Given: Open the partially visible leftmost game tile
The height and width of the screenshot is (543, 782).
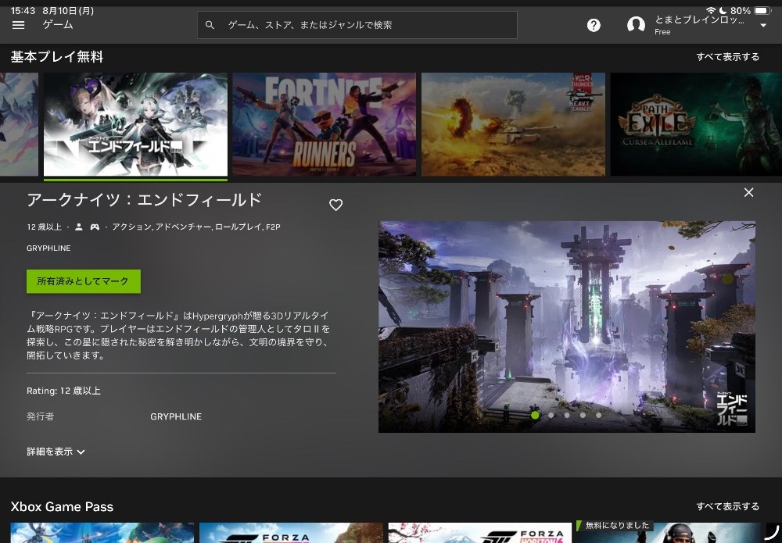Looking at the screenshot, I should pos(19,124).
